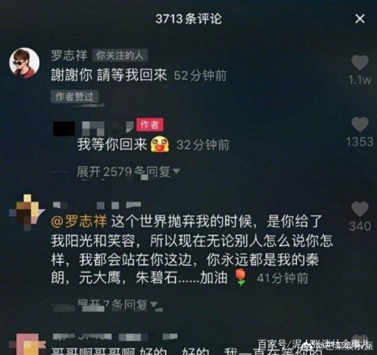Open pixelated avatar of bottom commenter
Viewport: 377px width, 355px height.
click(27, 344)
